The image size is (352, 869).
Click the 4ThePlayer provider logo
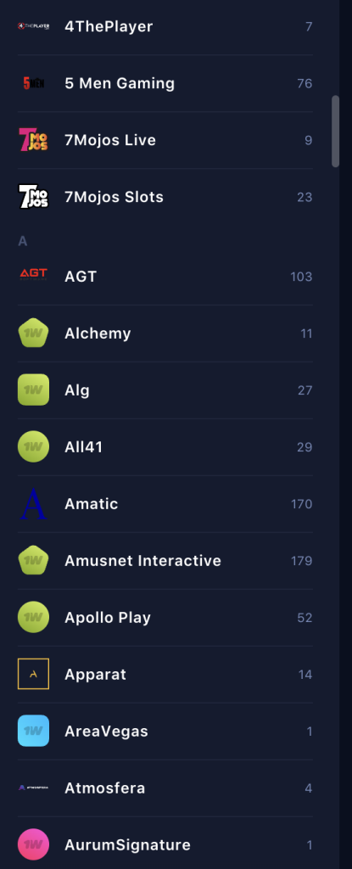pos(33,26)
